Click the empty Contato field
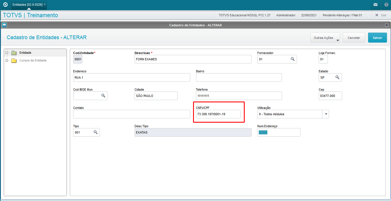Viewport: 391px width, 201px height. (x=131, y=114)
